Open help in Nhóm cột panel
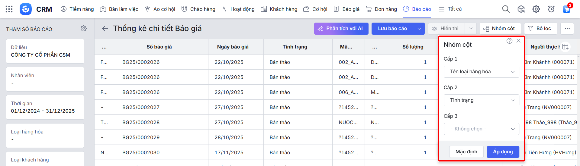Screen dimensions: 580x166 pos(509,41)
